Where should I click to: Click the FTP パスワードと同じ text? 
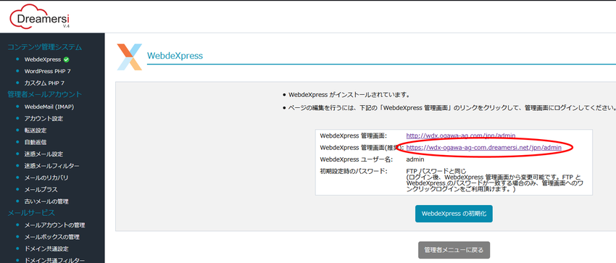pyautogui.click(x=436, y=172)
